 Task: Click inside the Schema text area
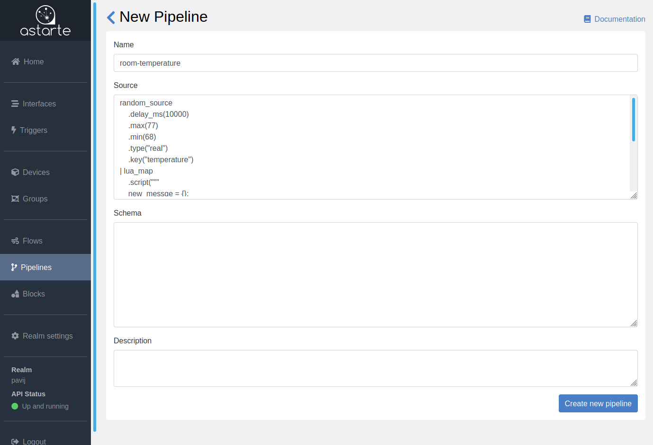[x=376, y=275]
